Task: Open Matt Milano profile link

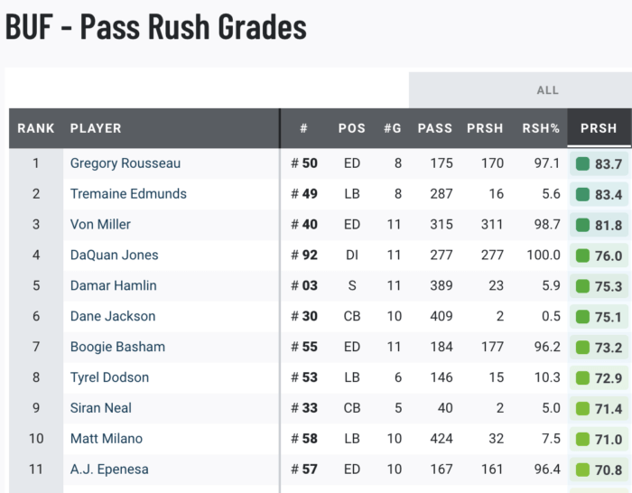Action: point(106,439)
